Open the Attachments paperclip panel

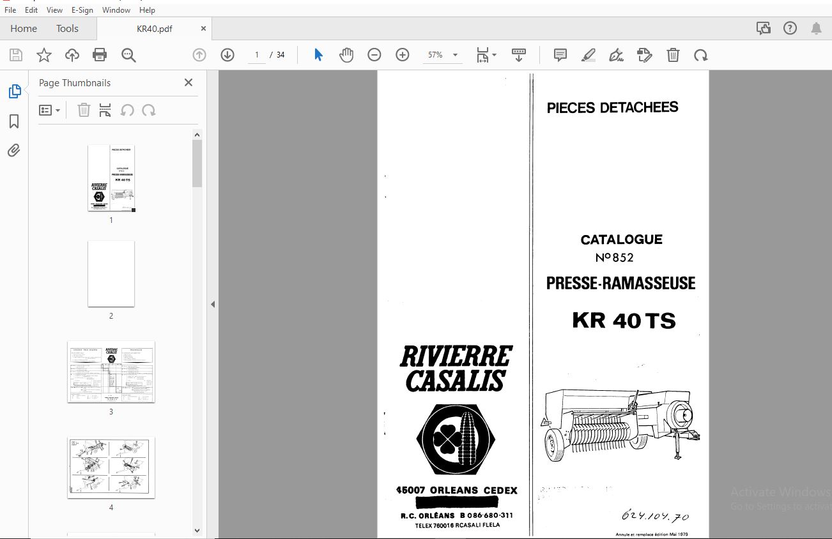[x=14, y=151]
